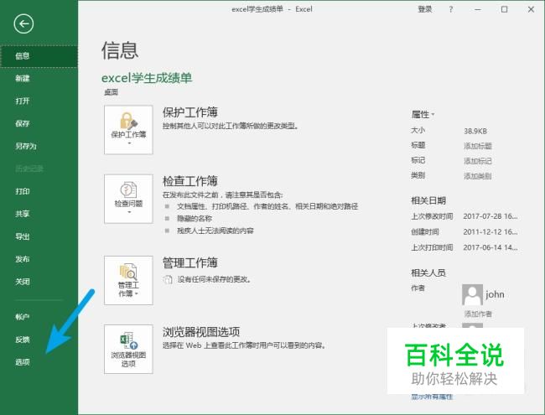545x415 pixels.
Task: Open 反馈 in the sidebar
Action: click(x=23, y=340)
